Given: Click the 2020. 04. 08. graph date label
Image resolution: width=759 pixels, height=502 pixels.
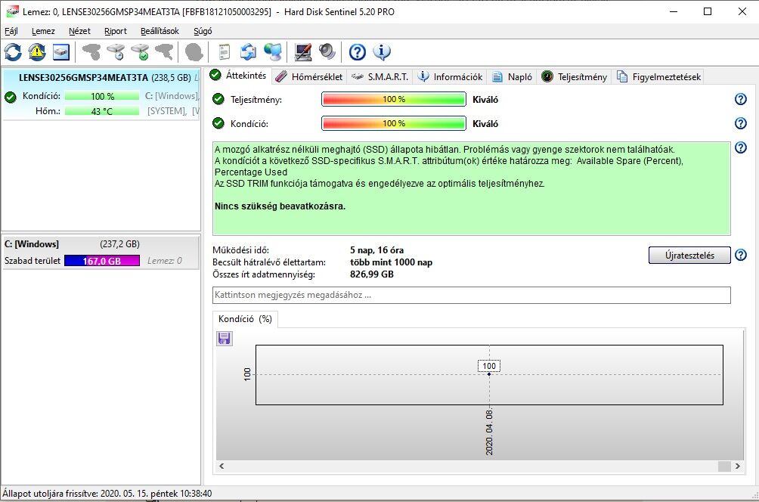Looking at the screenshot, I should tap(489, 432).
